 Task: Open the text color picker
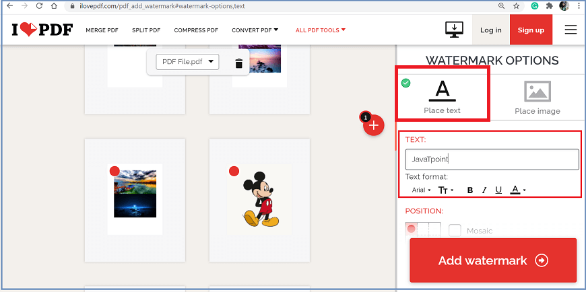517,190
